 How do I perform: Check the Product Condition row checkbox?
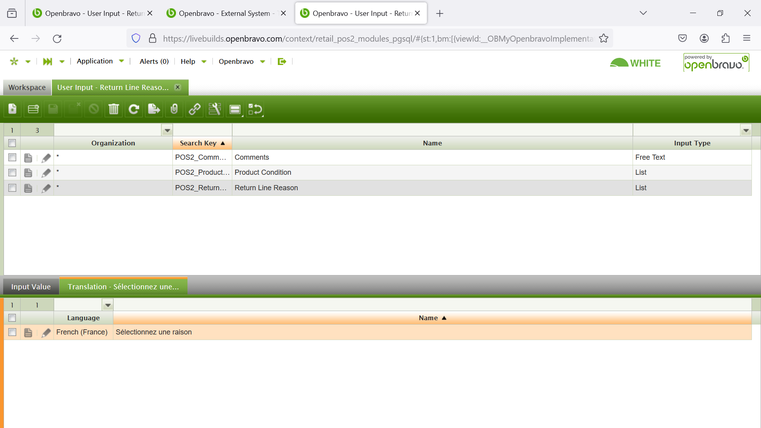pyautogui.click(x=12, y=173)
